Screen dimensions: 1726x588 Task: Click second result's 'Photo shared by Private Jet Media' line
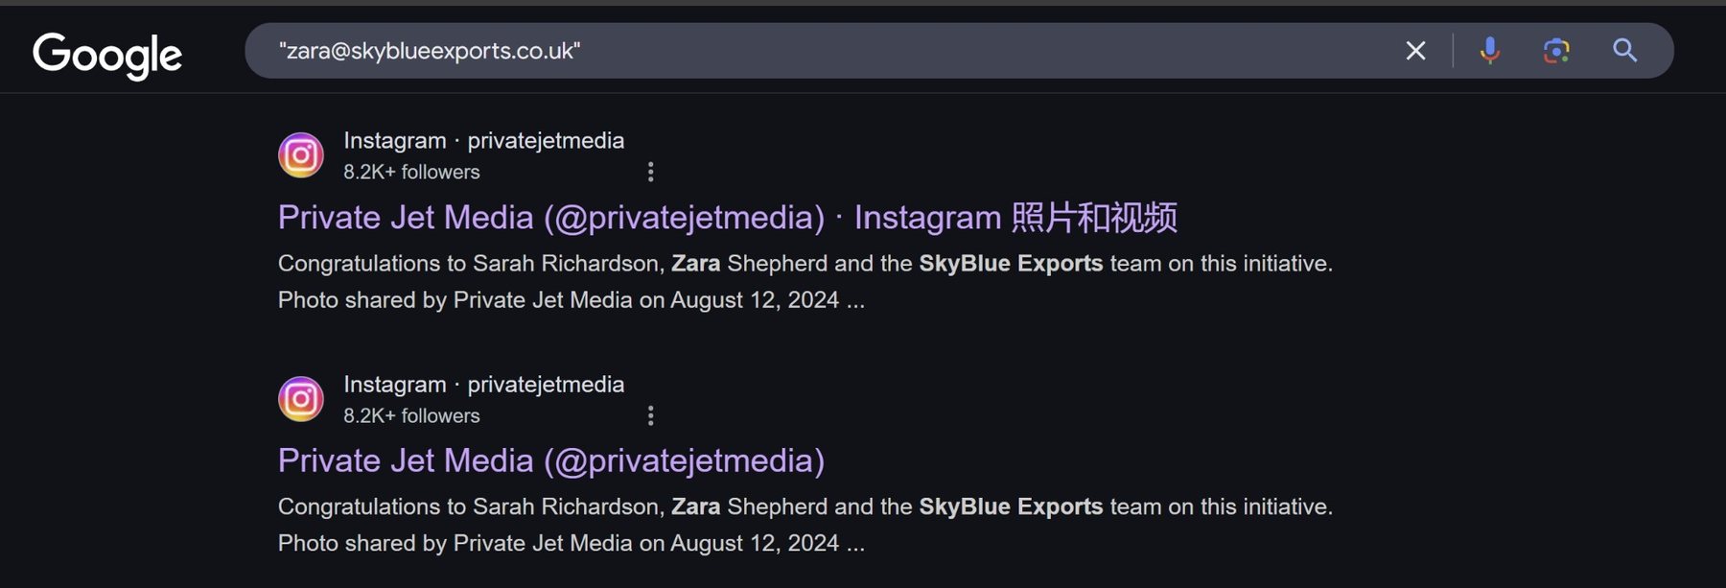[571, 544]
